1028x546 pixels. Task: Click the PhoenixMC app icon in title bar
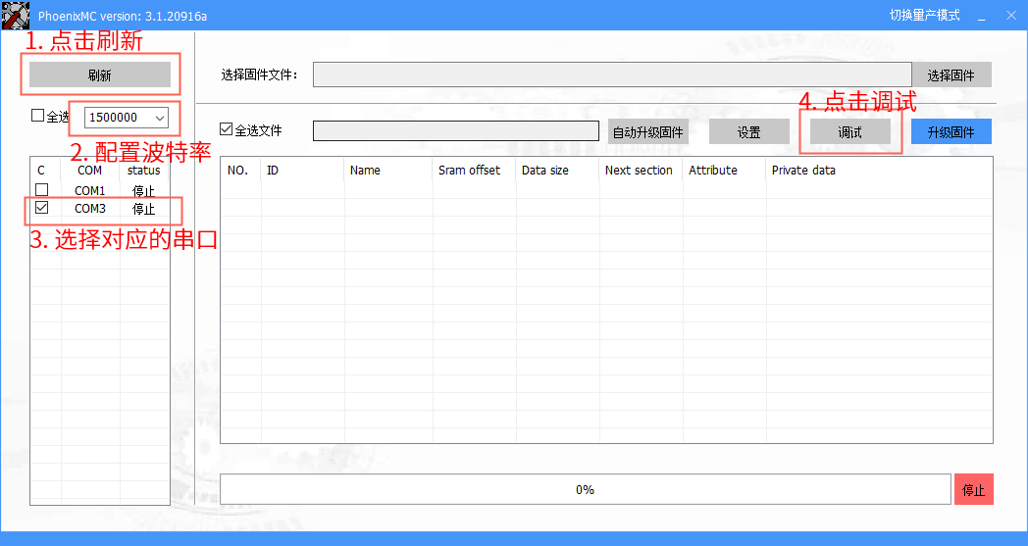[15, 15]
